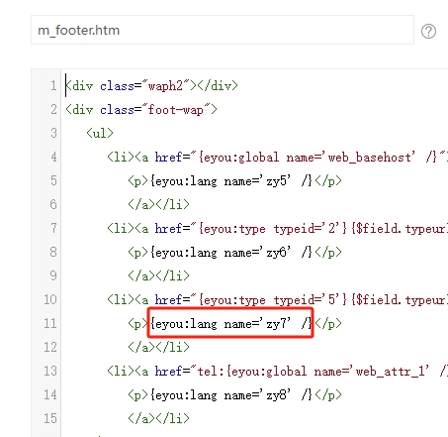Image resolution: width=448 pixels, height=437 pixels.
Task: Click line number 15 in gutter
Action: coord(50,418)
